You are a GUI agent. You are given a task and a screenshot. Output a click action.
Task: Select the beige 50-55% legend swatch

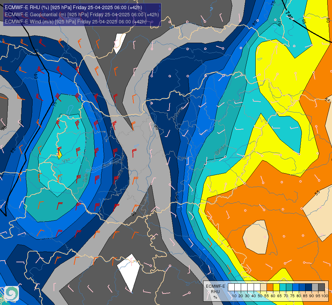[263, 287]
